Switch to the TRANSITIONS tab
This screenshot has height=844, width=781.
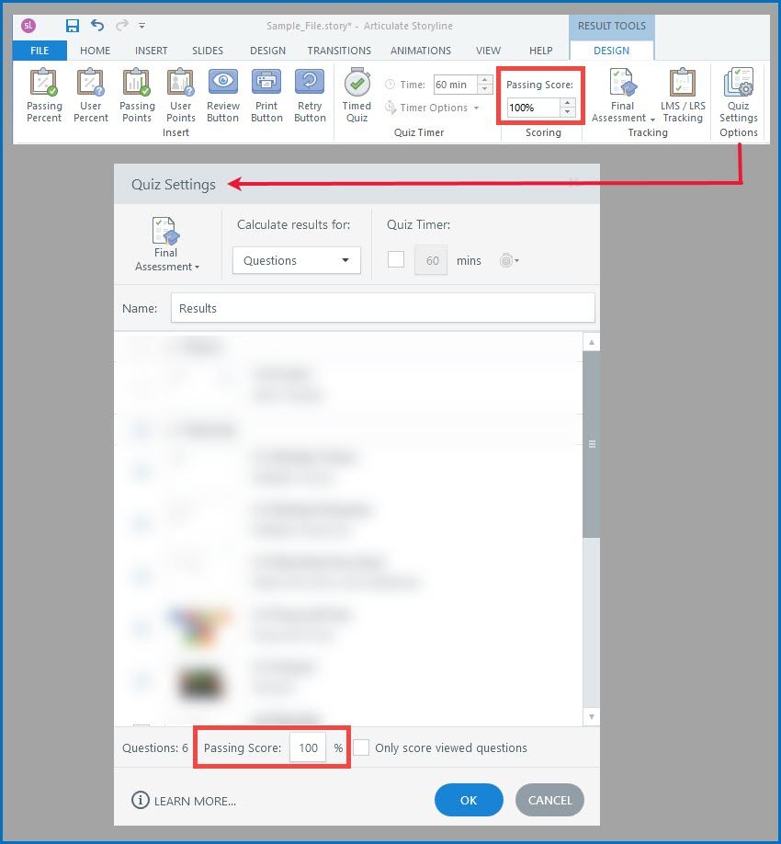pos(339,51)
